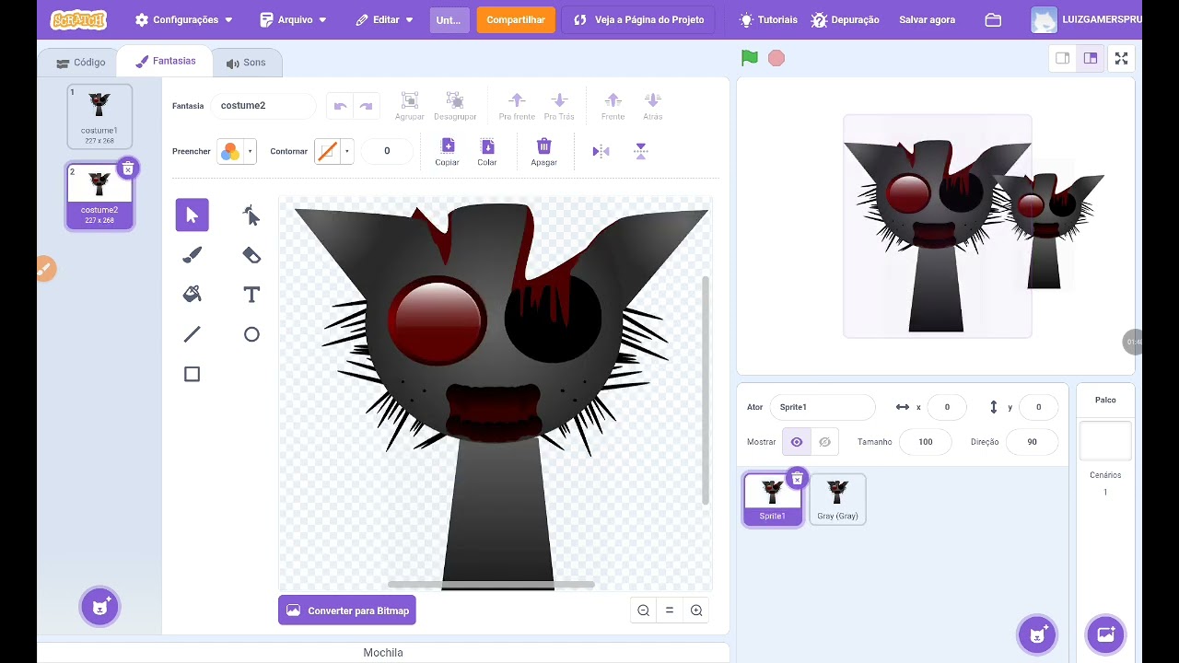Select the Reshape tool
Image resolution: width=1179 pixels, height=663 pixels.
pos(251,215)
